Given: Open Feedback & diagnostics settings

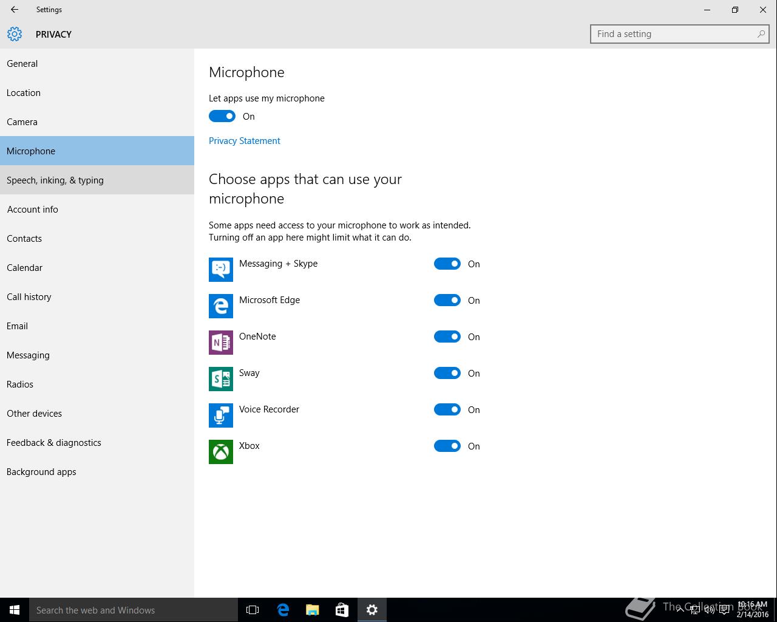Looking at the screenshot, I should [97, 442].
